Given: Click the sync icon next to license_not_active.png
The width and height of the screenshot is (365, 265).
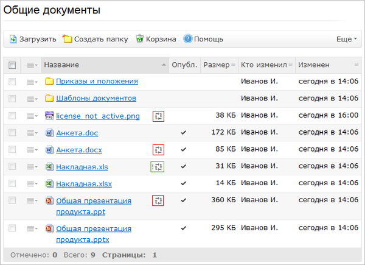Looking at the screenshot, I should 158,116.
